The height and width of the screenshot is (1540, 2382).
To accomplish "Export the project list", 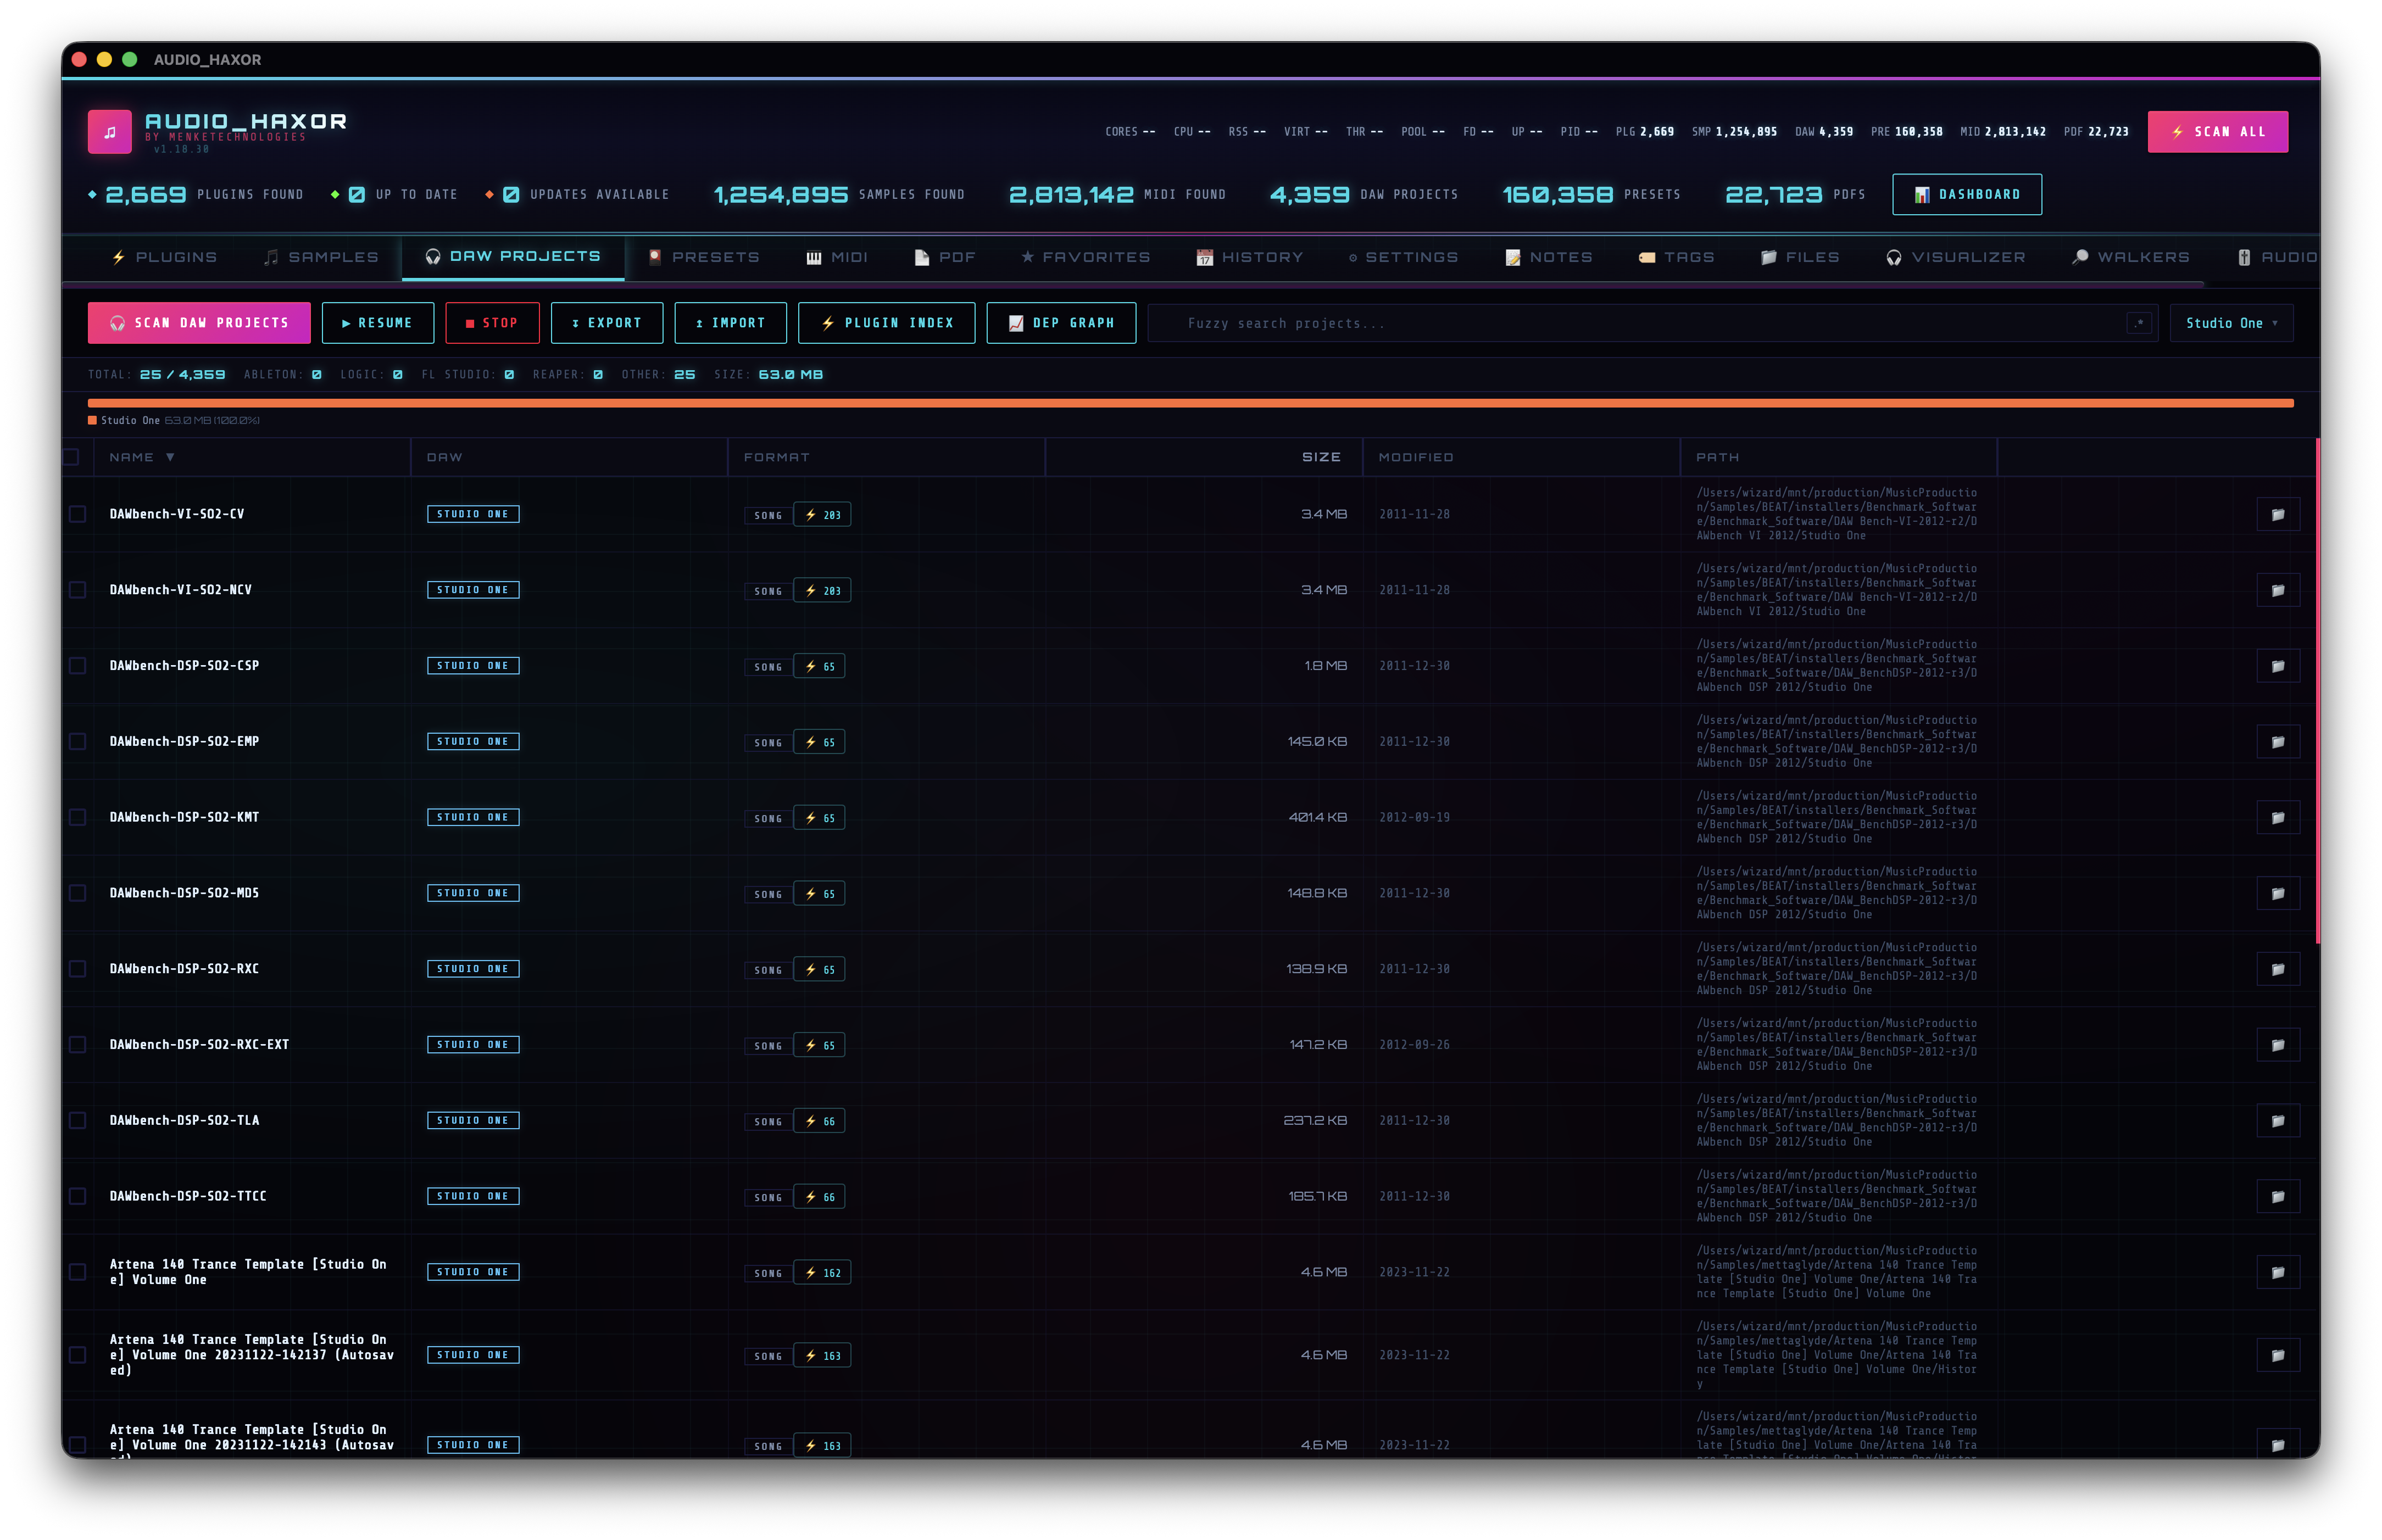I will pos(607,323).
